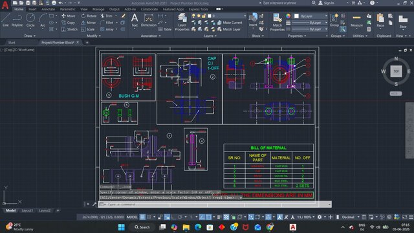Open Windows taskbar Search
This screenshot has height=233, width=414.
click(142, 227)
